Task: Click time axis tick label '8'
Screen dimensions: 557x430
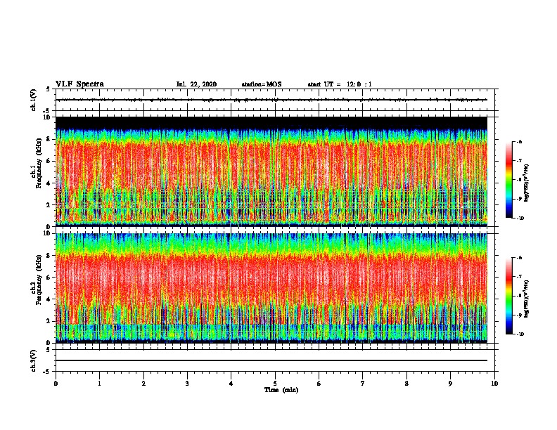Action: 406,384
